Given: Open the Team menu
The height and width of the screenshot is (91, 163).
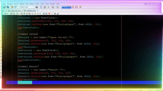Looking at the screenshot, I should pos(42,4).
